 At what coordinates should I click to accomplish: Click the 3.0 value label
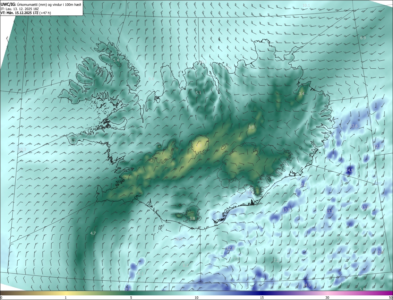tap(251, 127)
